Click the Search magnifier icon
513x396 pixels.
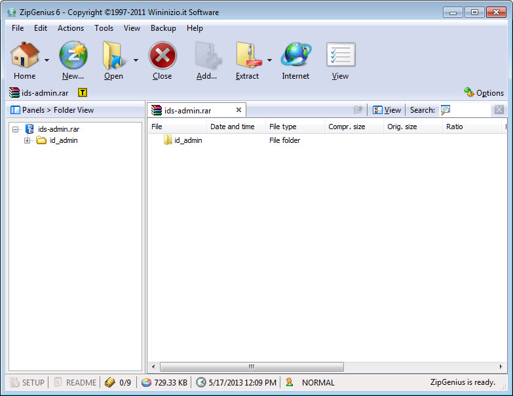(x=446, y=110)
